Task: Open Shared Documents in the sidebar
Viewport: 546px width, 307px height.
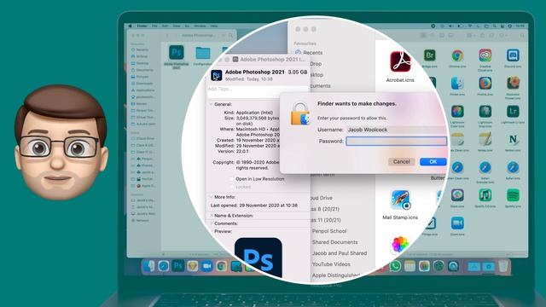Action: click(334, 242)
